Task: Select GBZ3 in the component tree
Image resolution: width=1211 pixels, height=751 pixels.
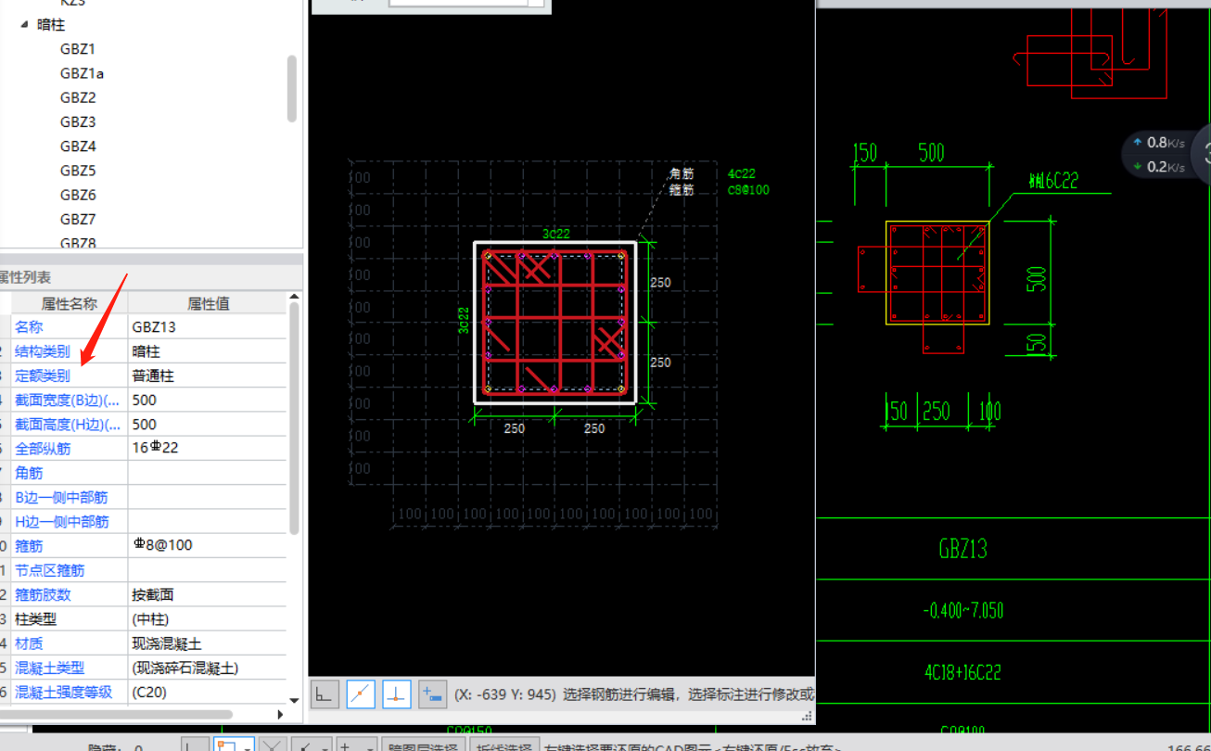Action: click(78, 121)
